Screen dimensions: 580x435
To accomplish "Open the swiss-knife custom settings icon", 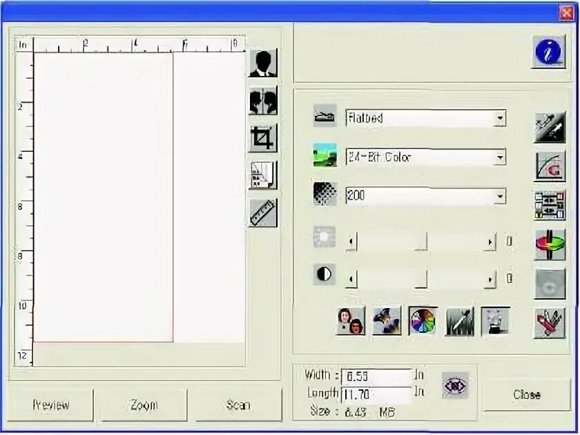I will point(550,323).
